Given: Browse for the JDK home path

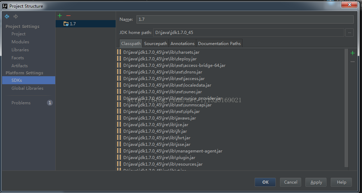Looking at the screenshot, I should tap(349, 33).
